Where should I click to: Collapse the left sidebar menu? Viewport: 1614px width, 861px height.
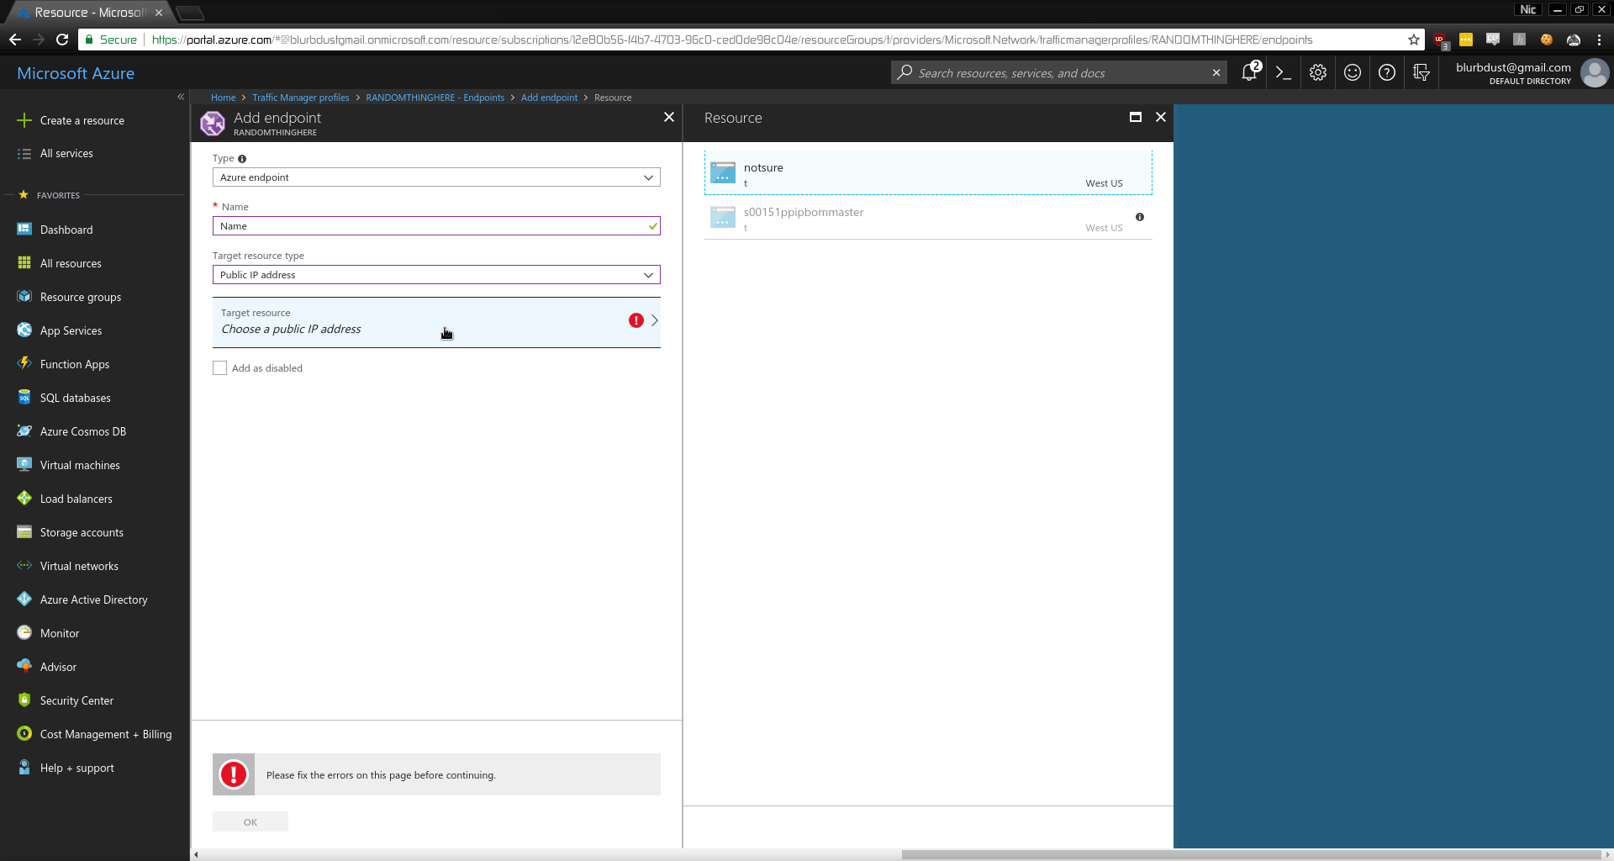(181, 97)
